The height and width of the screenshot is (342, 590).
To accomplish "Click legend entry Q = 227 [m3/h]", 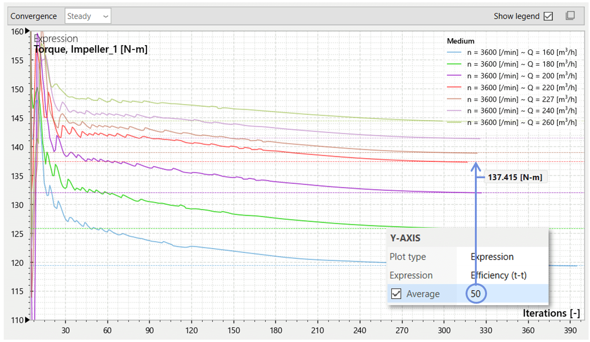I will click(512, 99).
